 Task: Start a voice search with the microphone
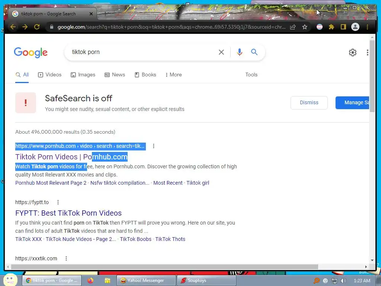click(239, 52)
